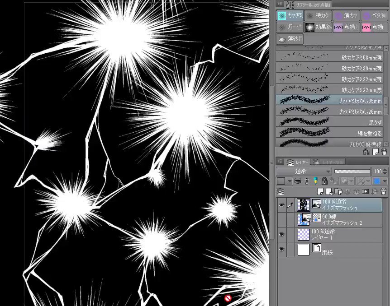The width and height of the screenshot is (390, 306).
Task: Open the 通常 blending mode dropdown
Action: point(304,171)
